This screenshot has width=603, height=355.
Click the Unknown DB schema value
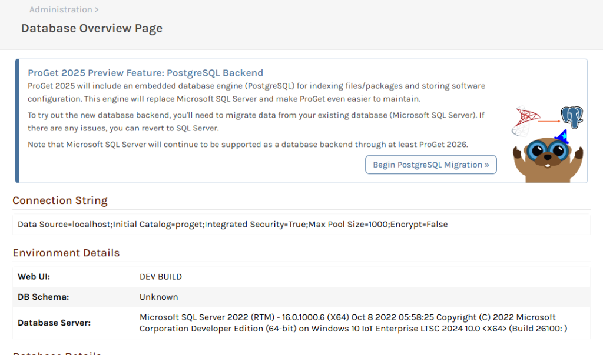(x=158, y=297)
